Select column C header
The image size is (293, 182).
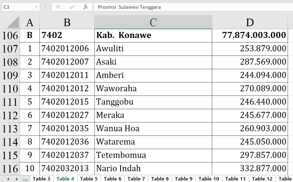153,22
